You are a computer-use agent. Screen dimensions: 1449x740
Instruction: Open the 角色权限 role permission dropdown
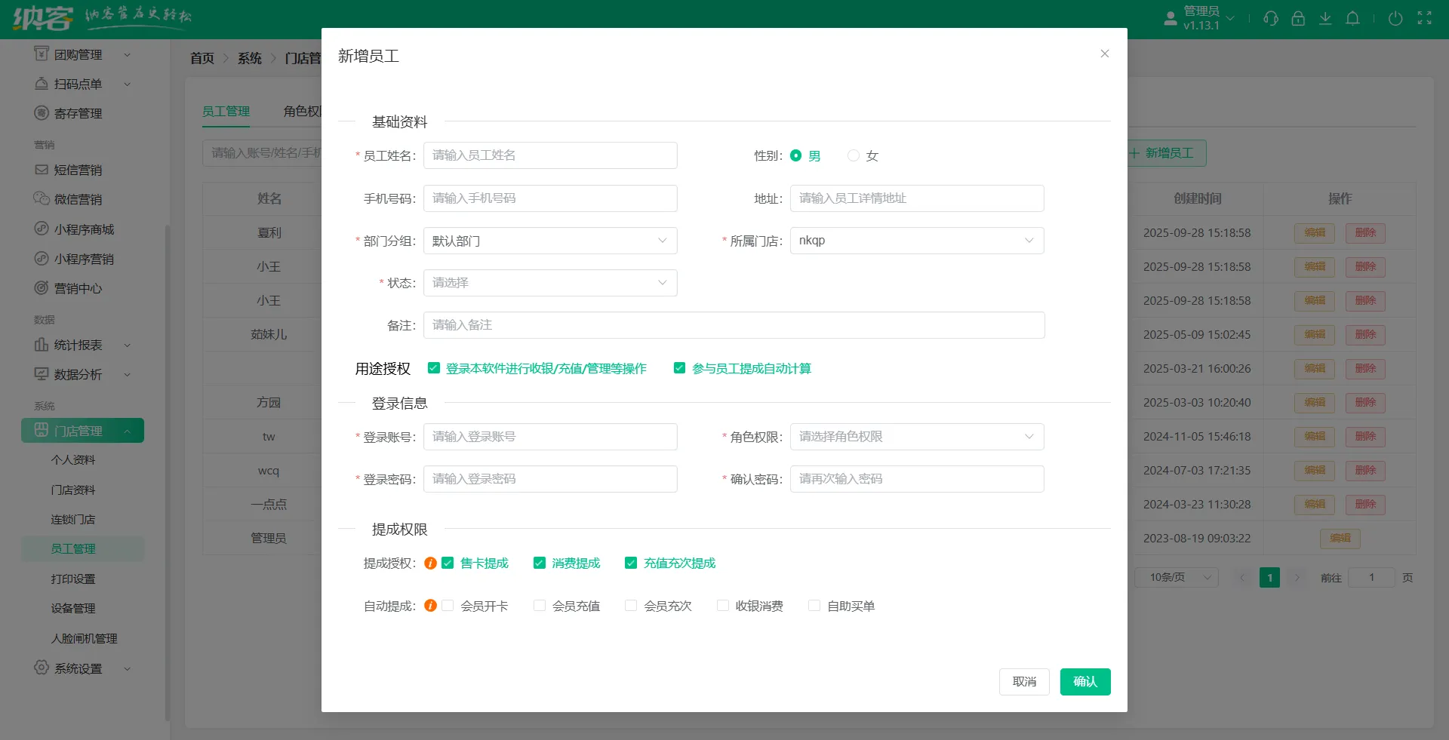916,437
